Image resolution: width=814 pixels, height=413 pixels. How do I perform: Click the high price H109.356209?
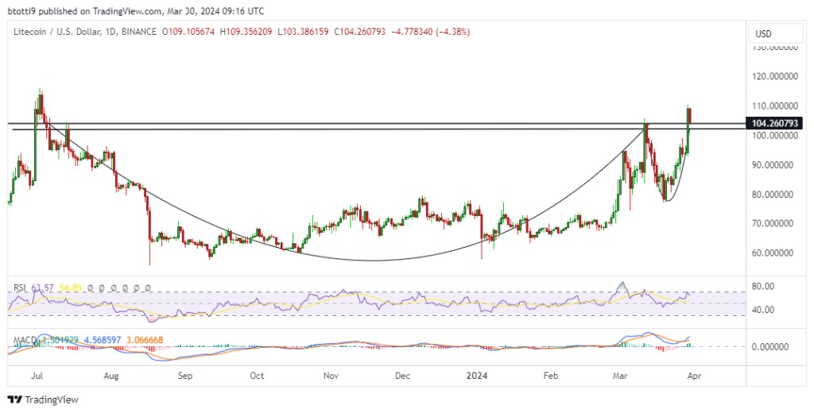pos(246,32)
